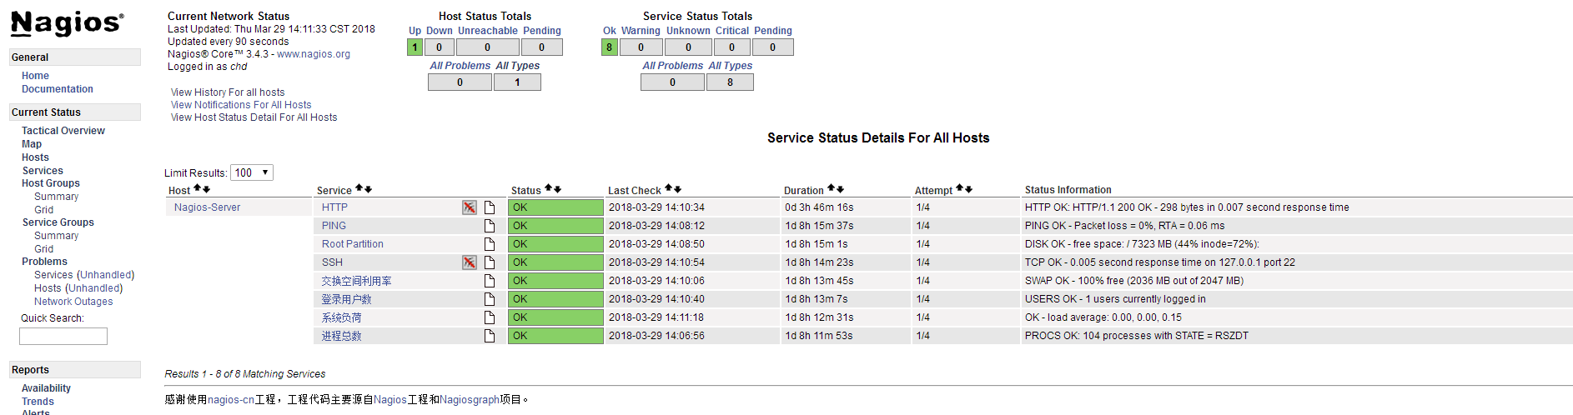Sort Host column descending with down arrow
This screenshot has width=1573, height=415.
tap(206, 189)
